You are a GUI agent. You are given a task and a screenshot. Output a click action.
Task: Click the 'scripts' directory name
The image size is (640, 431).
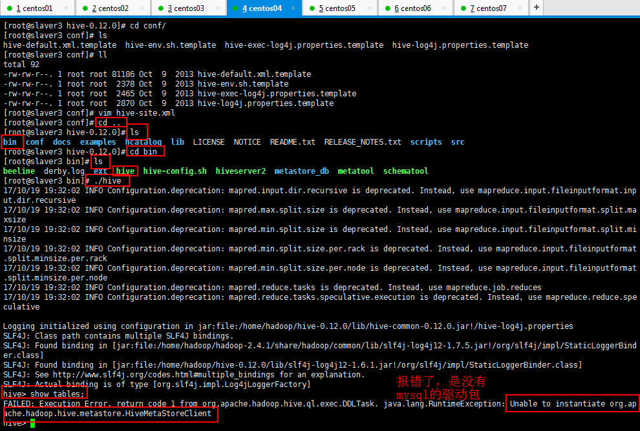426,142
